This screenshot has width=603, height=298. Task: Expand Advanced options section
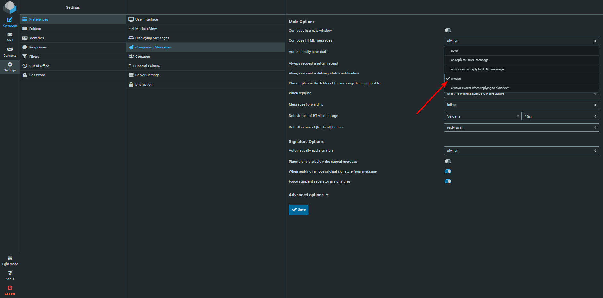308,195
